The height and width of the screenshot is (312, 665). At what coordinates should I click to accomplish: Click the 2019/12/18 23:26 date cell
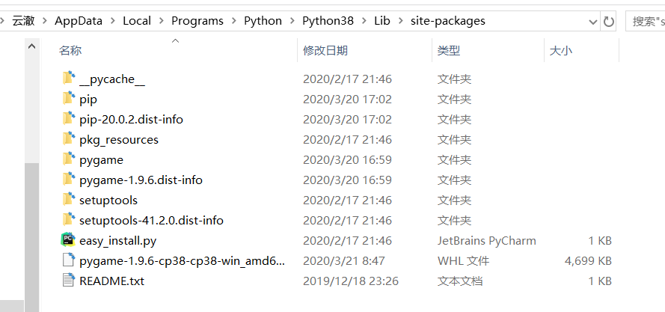pos(351,281)
